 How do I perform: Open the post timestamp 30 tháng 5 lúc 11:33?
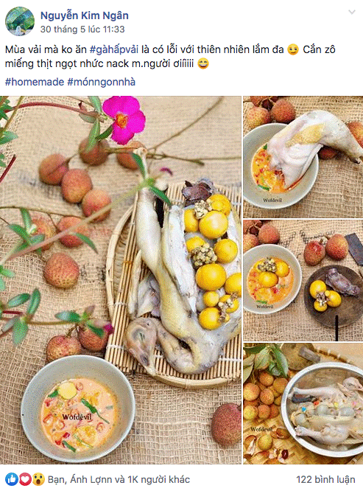click(82, 29)
